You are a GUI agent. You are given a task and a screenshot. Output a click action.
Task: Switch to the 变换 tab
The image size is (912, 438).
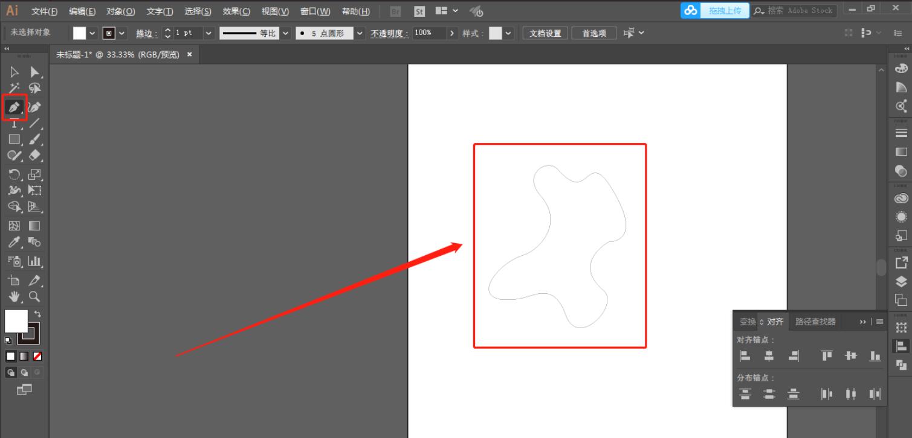(x=748, y=322)
